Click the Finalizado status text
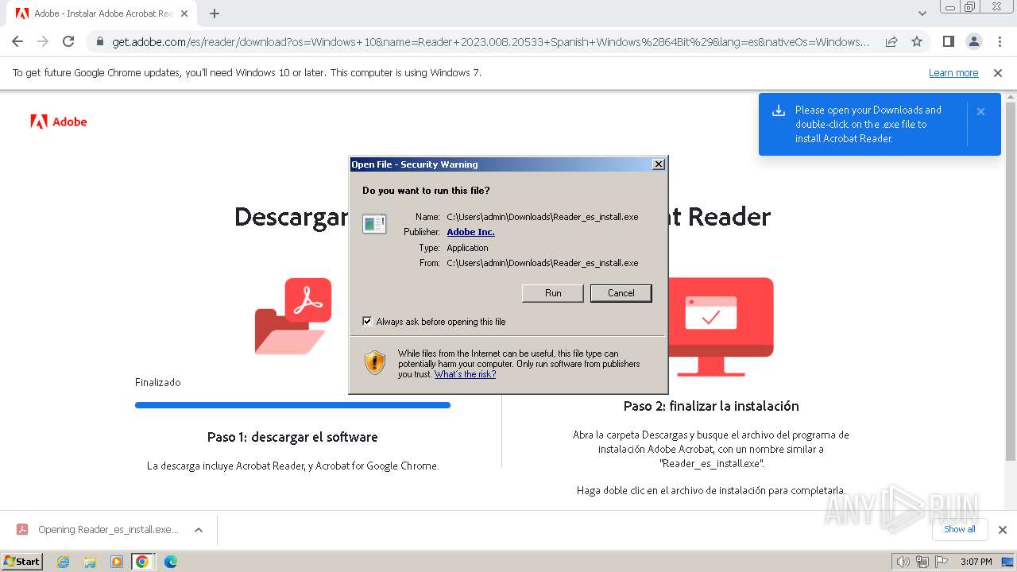Screen dimensions: 1017x572 [157, 382]
